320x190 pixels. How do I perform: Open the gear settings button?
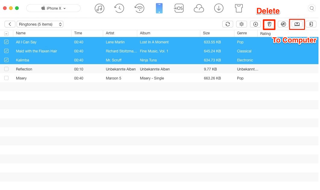(x=242, y=24)
